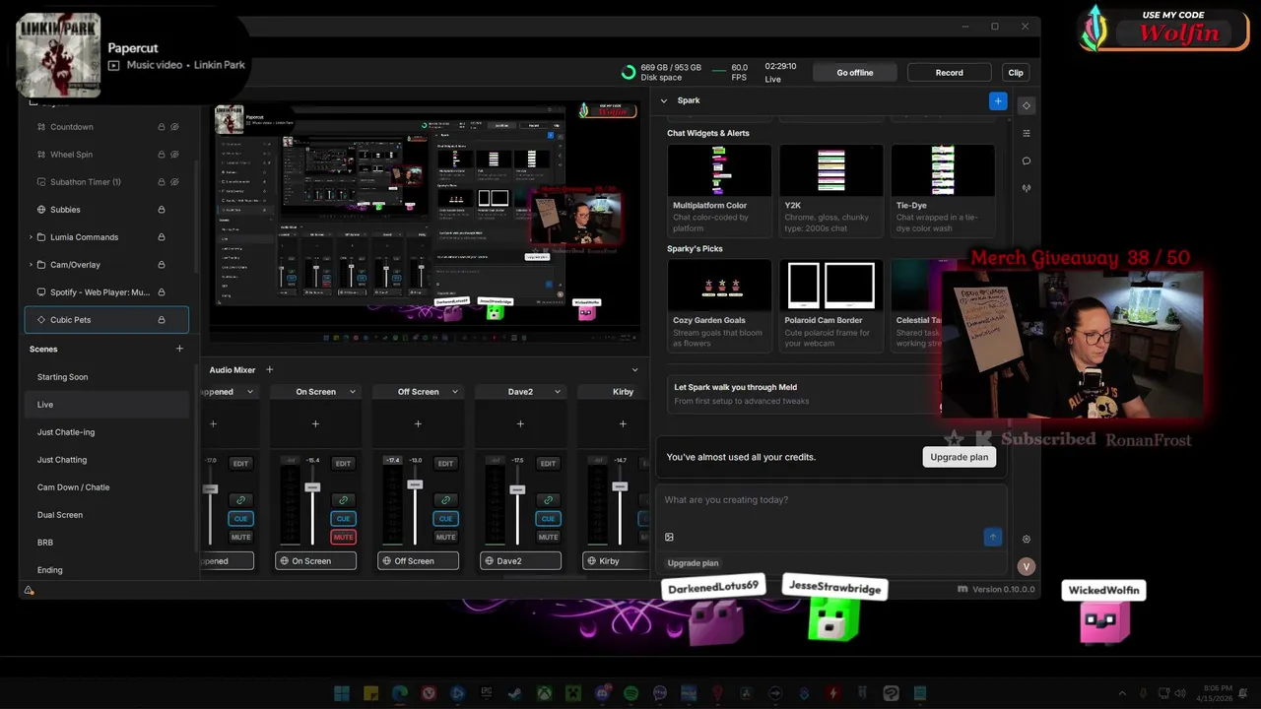Viewport: 1261px width, 709px height.
Task: Toggle visibility of Countdown layer
Action: tap(174, 127)
